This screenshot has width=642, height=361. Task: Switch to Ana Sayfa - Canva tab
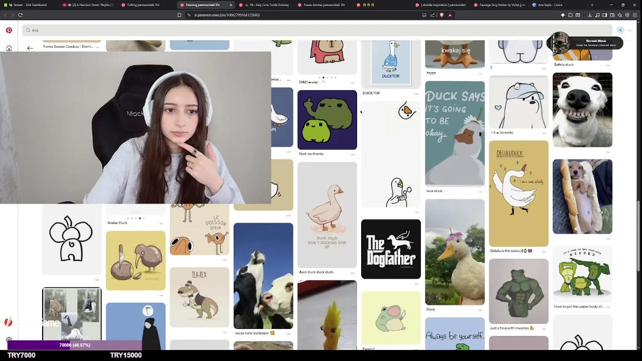pyautogui.click(x=557, y=5)
